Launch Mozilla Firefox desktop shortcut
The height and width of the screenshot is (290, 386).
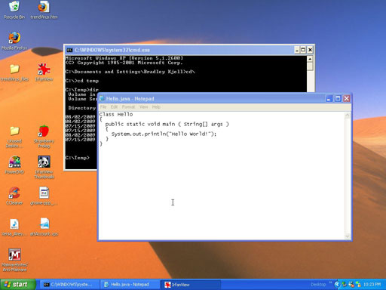(x=14, y=41)
